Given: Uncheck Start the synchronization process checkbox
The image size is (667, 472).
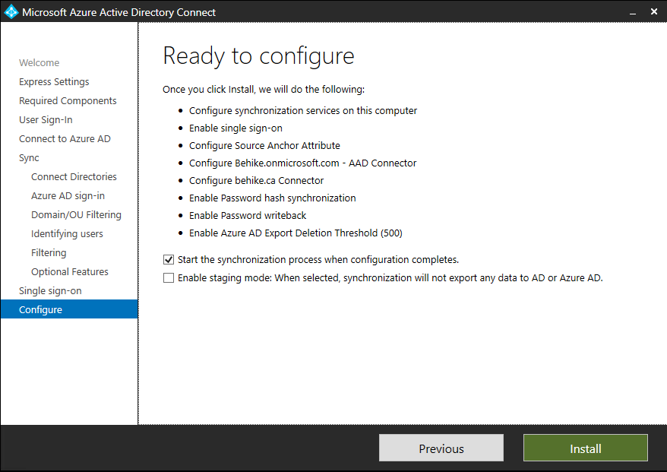Looking at the screenshot, I should point(169,260).
